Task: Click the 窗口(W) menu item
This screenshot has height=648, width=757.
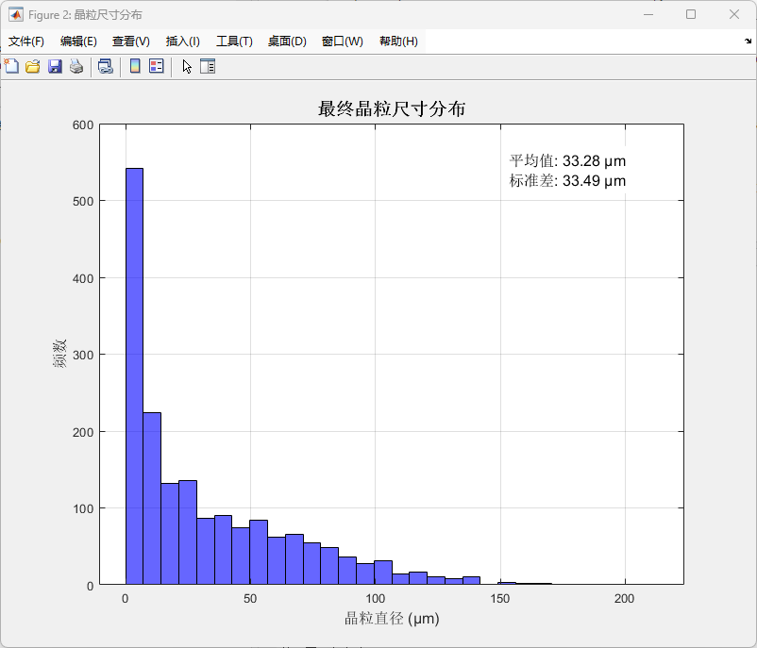Action: point(342,42)
